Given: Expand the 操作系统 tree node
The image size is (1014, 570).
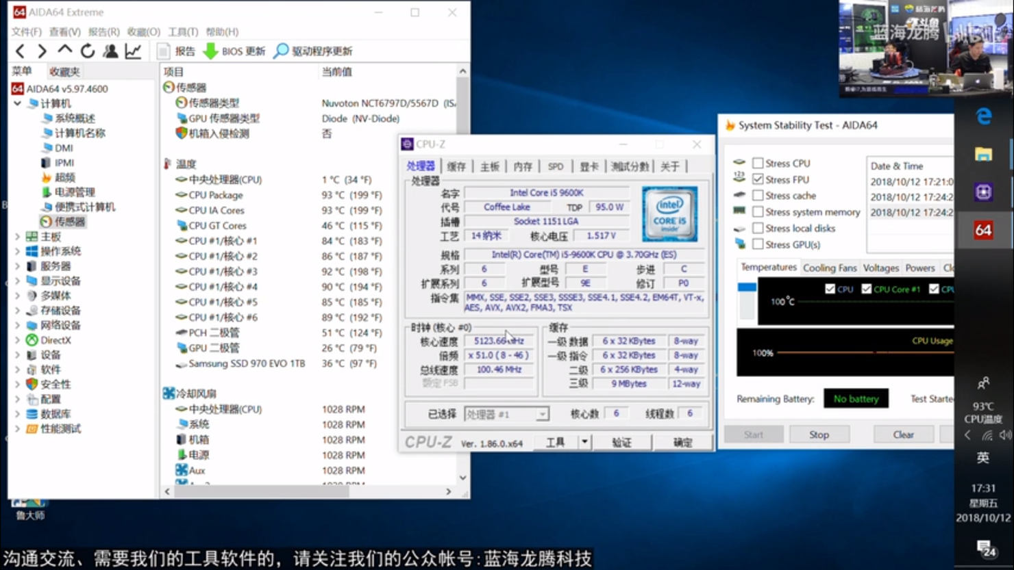Looking at the screenshot, I should point(18,251).
